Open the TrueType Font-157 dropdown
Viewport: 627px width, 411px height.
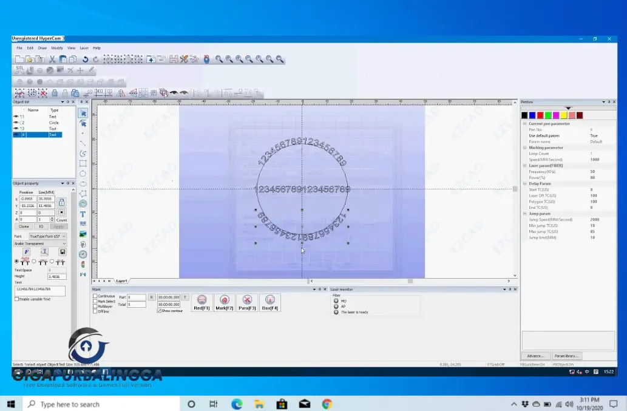click(47, 236)
